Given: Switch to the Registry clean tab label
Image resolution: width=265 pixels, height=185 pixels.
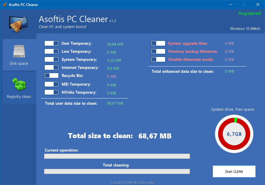Looking at the screenshot, I should (x=19, y=97).
